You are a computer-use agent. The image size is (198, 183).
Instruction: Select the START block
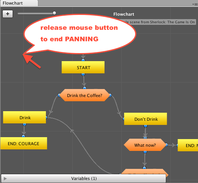[83, 67]
